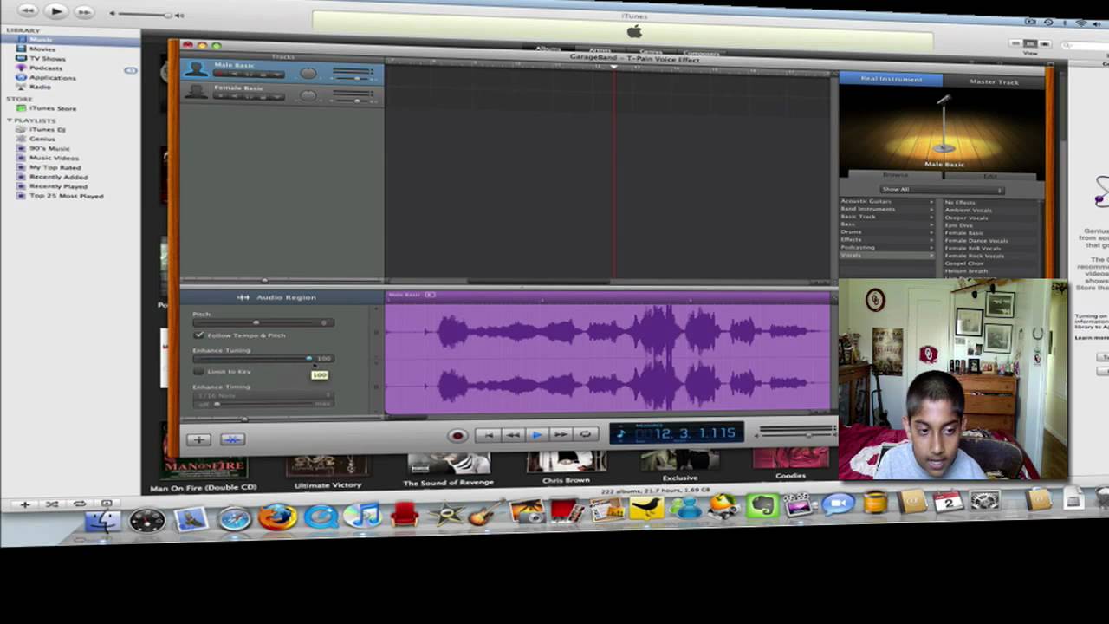Toggle the track editor scissors button

click(232, 439)
